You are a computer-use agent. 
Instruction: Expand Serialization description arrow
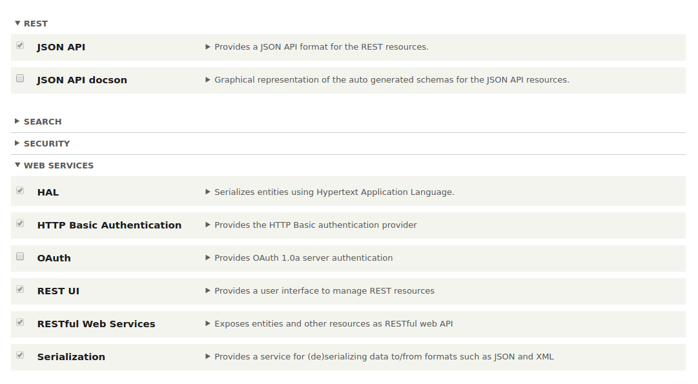point(207,356)
